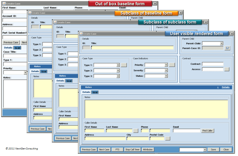Screen dimensions: 238x156
Task: Click the lookup button beside Postal Code
Action: (x=167, y=138)
